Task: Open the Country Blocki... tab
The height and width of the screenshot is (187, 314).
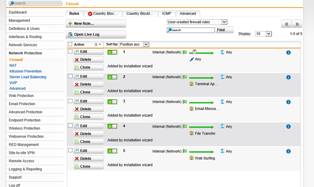Action: (x=140, y=14)
